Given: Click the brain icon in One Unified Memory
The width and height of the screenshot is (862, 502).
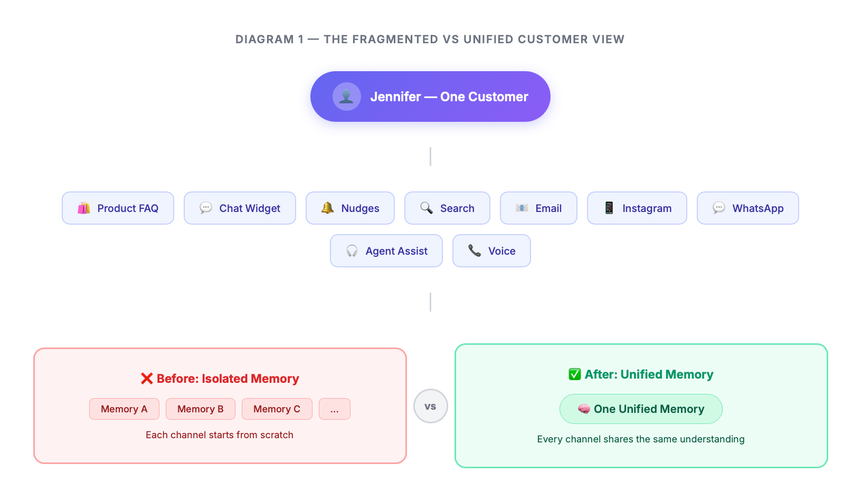Looking at the screenshot, I should coord(583,409).
